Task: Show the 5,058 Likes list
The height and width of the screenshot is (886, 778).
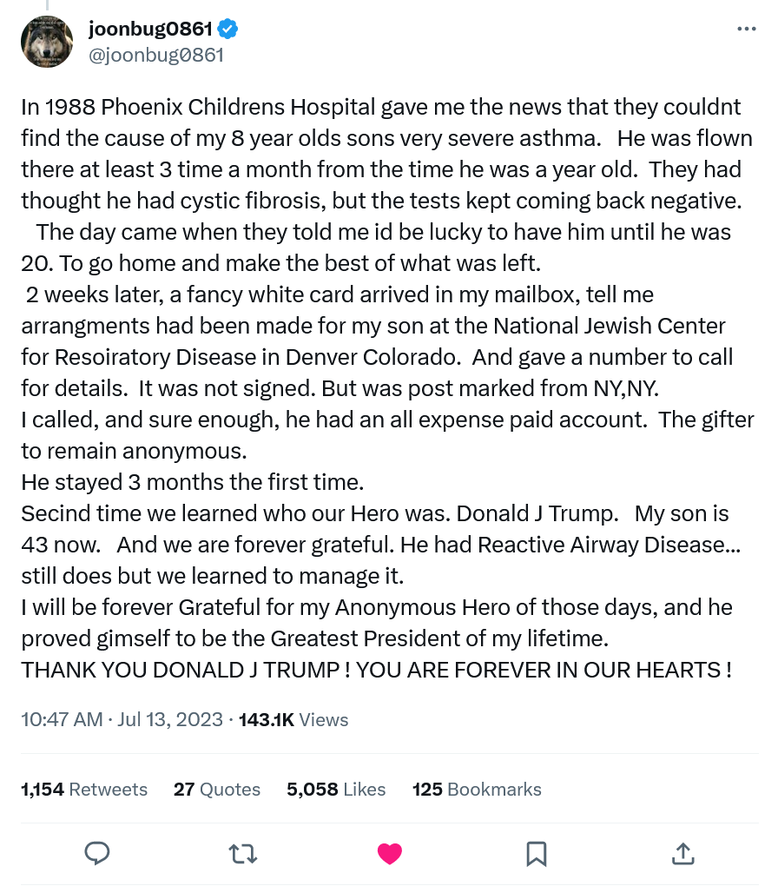Action: coord(336,789)
